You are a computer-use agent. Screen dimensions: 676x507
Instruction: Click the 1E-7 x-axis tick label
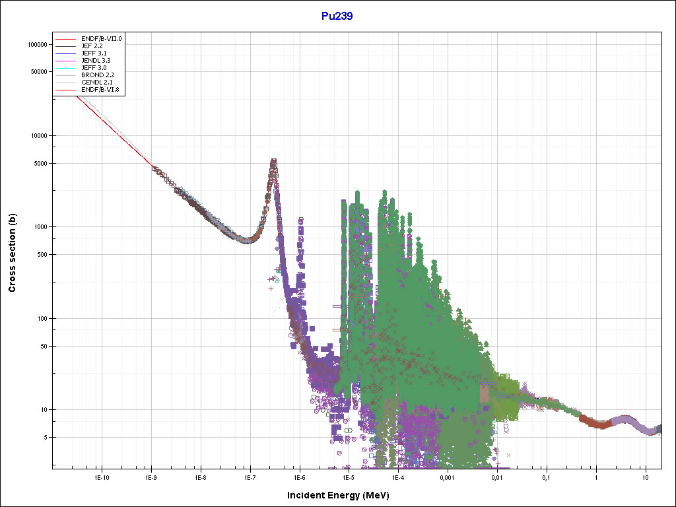point(250,477)
